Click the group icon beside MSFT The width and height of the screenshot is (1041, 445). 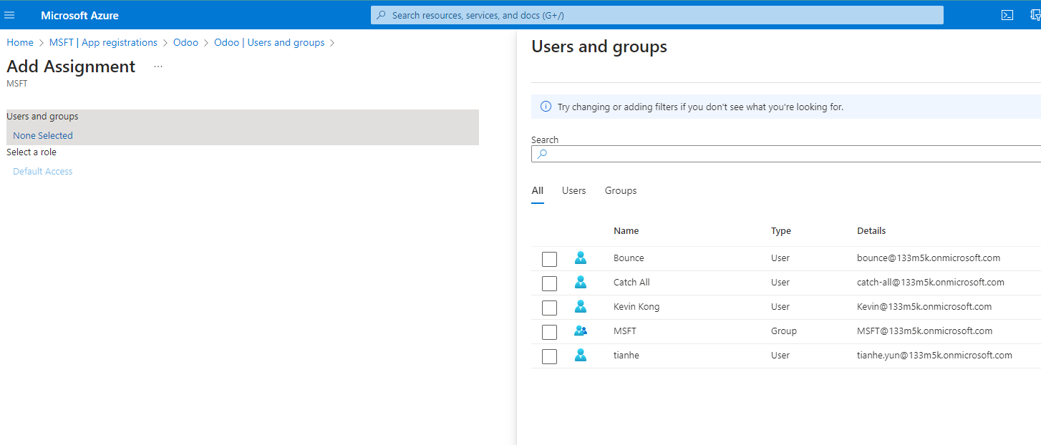581,331
